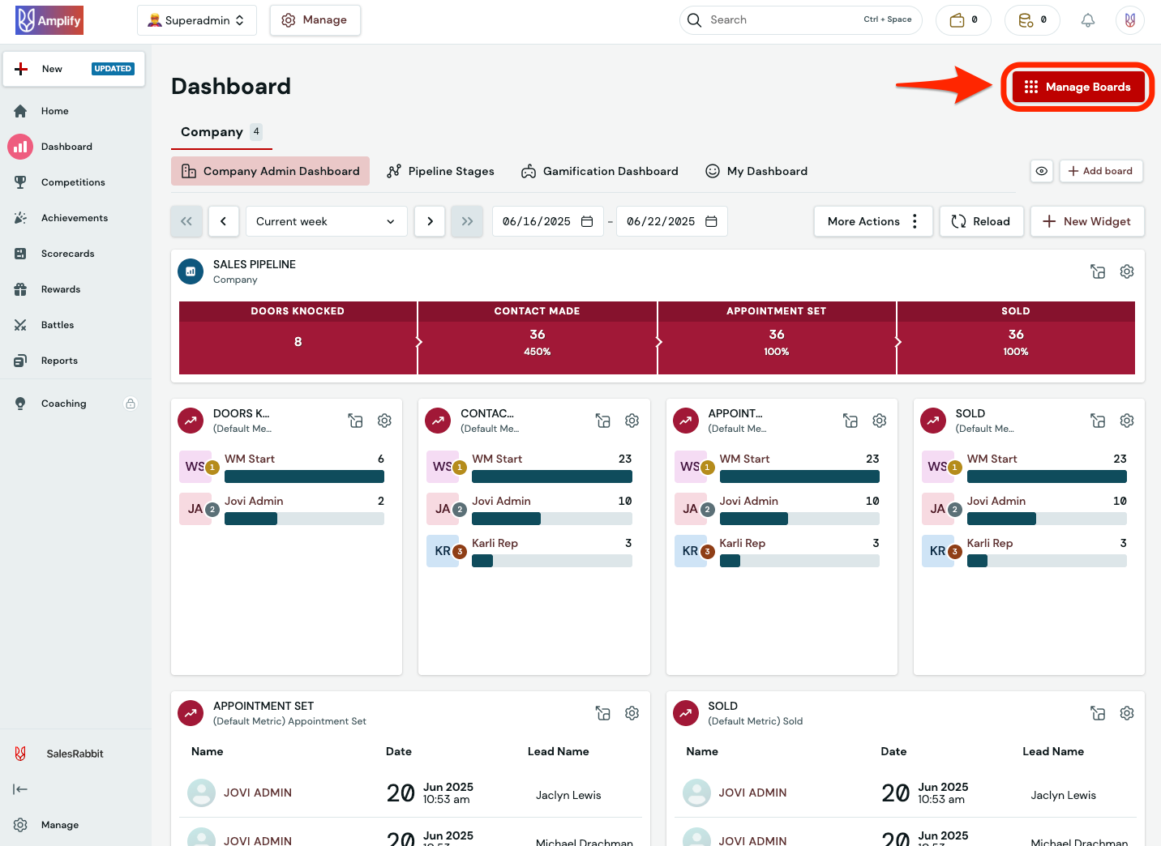Click Sold table widget share icon
The height and width of the screenshot is (846, 1161).
coord(1098,713)
